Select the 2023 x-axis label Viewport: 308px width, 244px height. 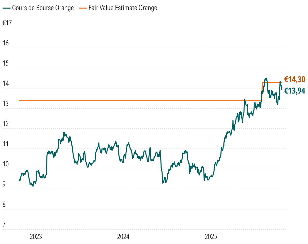pyautogui.click(x=36, y=237)
